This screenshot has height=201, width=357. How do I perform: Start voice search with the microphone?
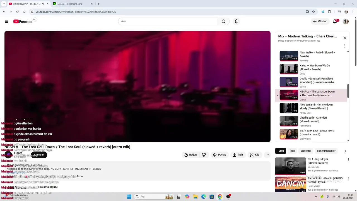pos(236,21)
